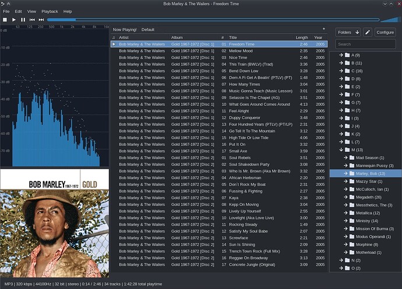The height and width of the screenshot is (289, 402).
Task: Open the Playback menu
Action: point(50,12)
